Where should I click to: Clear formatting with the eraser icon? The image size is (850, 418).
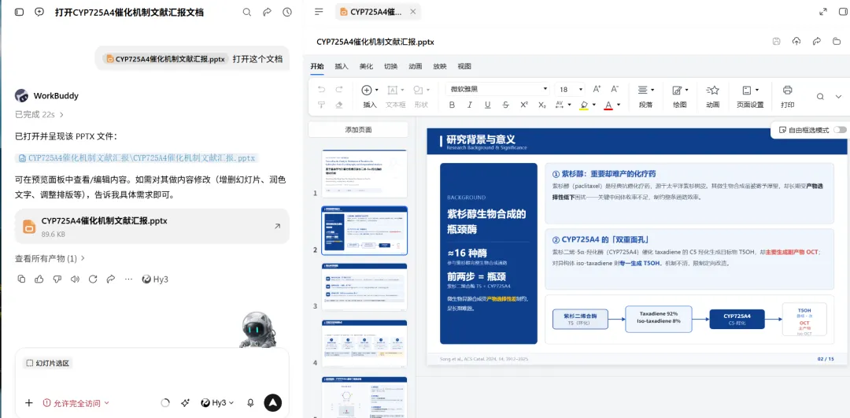[x=339, y=105]
